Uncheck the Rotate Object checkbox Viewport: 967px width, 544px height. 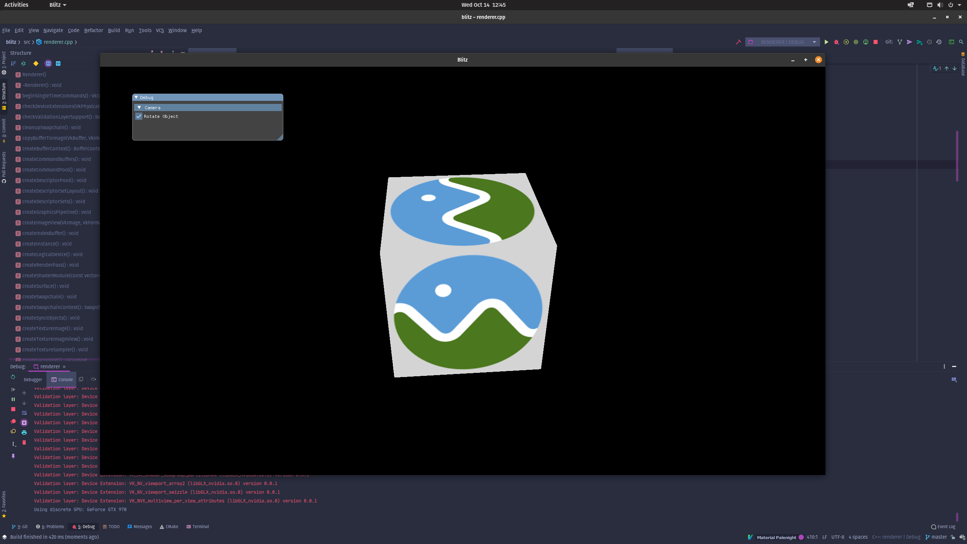[139, 116]
